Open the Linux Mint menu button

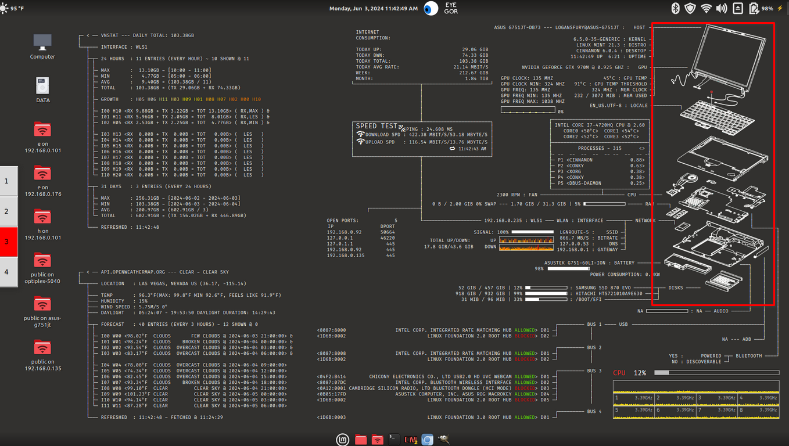point(343,440)
